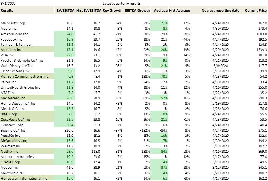Click 'Procter & Gamble Co/The' cell

pos(22,60)
